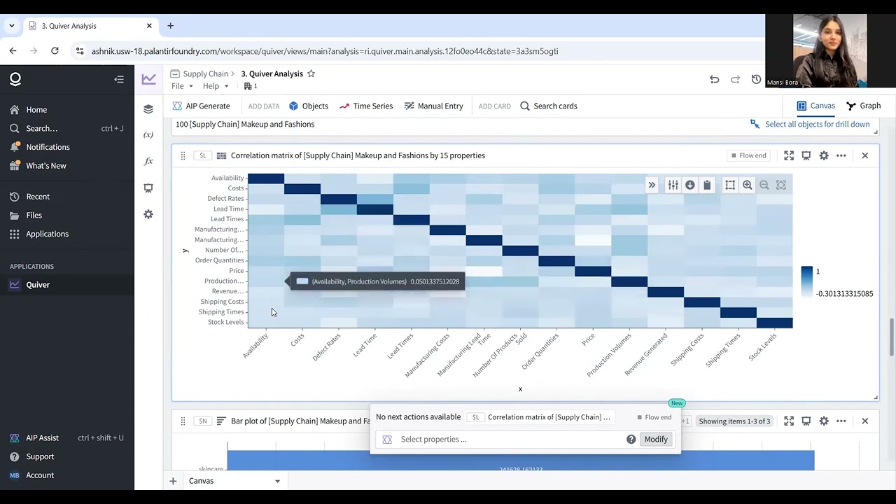Open the Help menu
This screenshot has width=896, height=504.
click(x=216, y=86)
